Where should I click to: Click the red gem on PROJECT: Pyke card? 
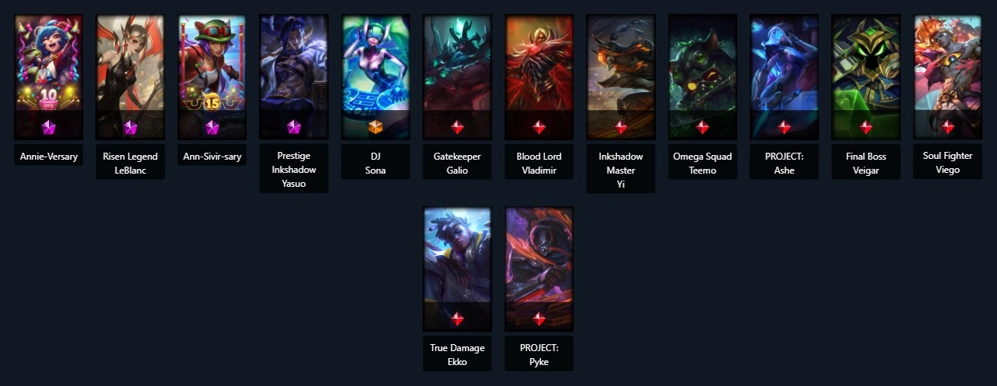(x=539, y=319)
